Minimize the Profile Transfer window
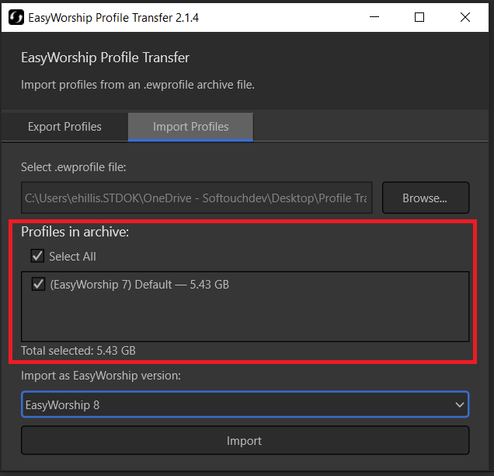 374,17
